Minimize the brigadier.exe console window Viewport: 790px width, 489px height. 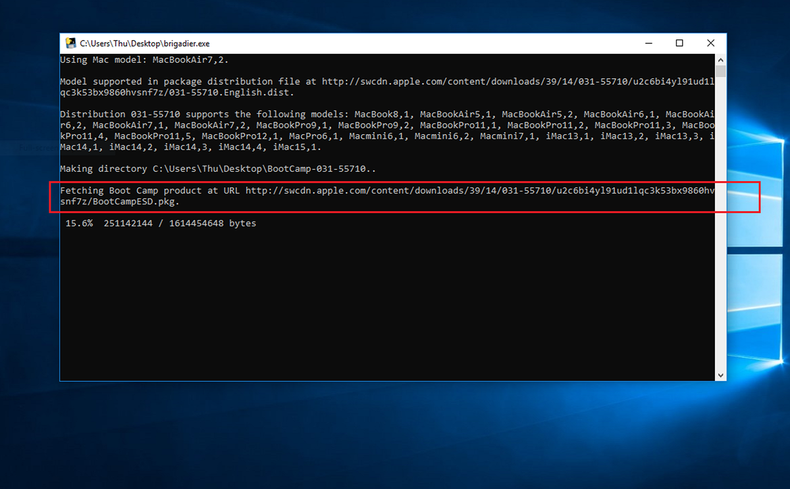tap(648, 43)
